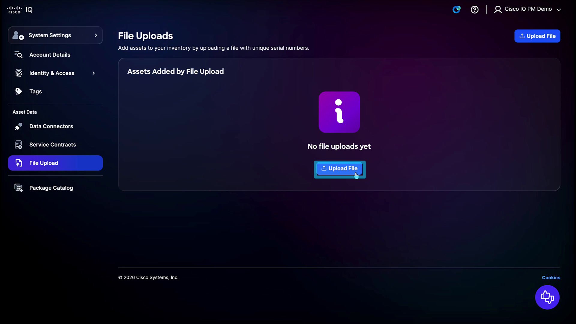The height and width of the screenshot is (324, 576).
Task: Click the 'Asset Data' section label
Action: click(25, 112)
